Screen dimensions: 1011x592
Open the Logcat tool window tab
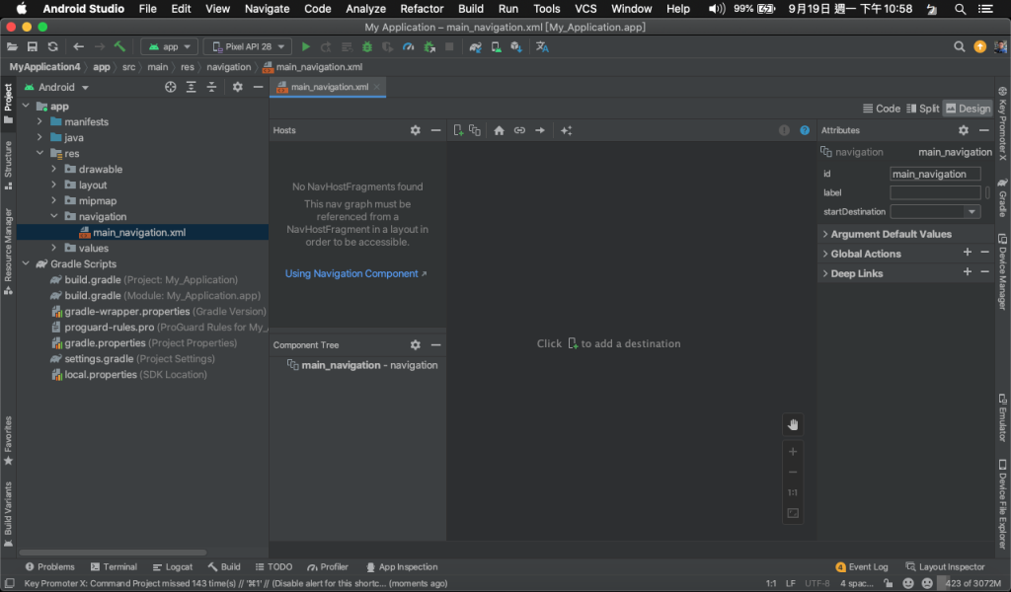pos(173,567)
